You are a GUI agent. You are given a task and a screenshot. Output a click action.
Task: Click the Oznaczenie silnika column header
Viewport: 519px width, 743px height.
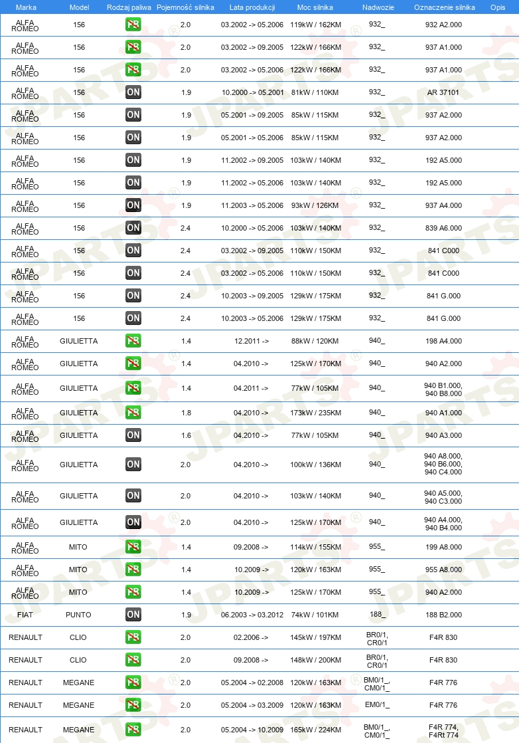click(444, 7)
